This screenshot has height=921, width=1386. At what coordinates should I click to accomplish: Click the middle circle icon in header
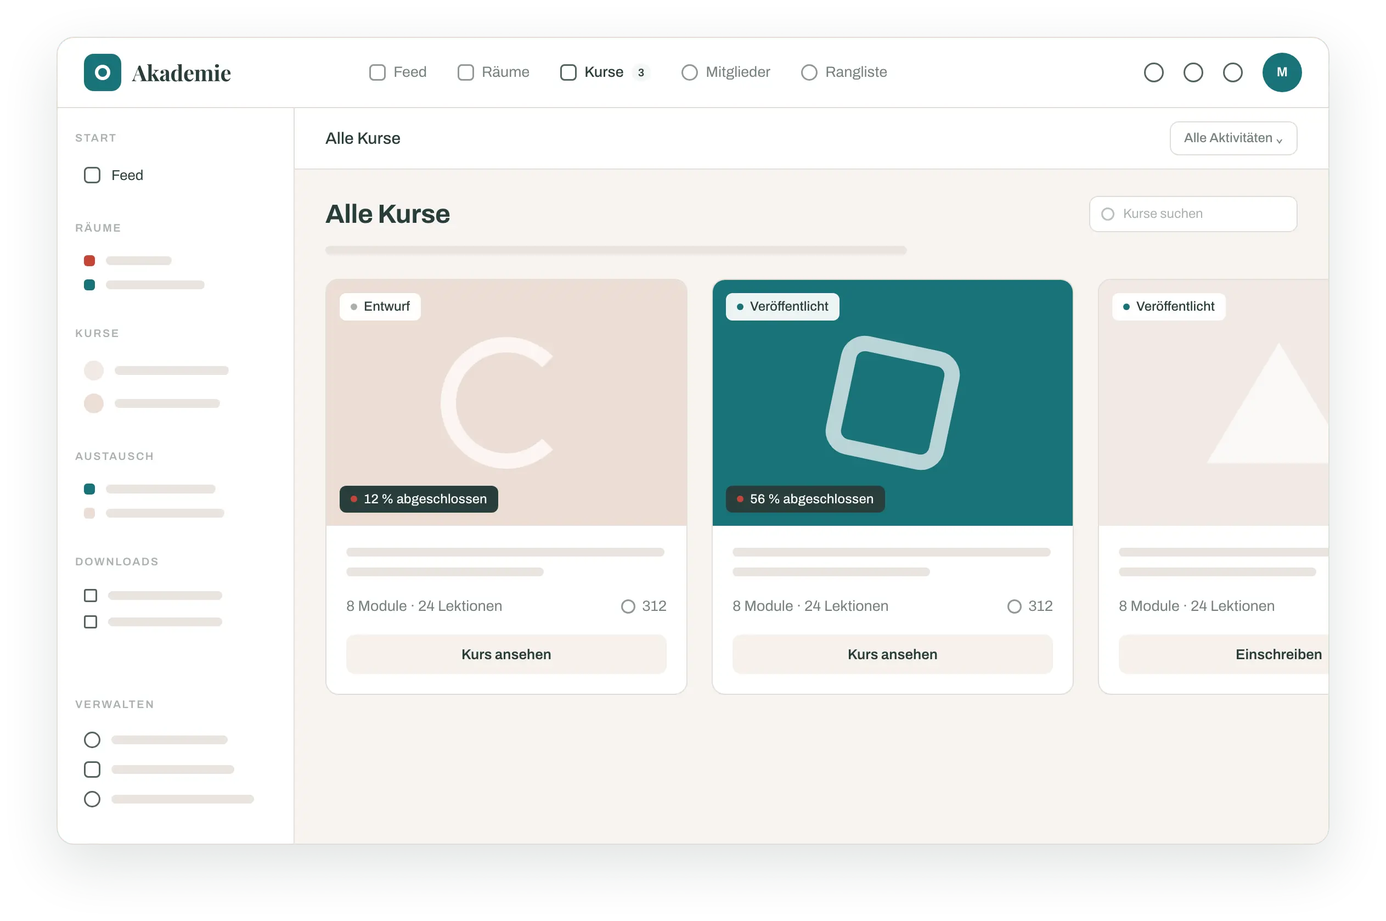(1192, 72)
